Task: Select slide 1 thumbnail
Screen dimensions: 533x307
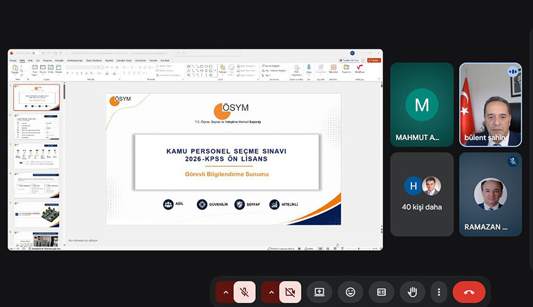Action: [36, 98]
